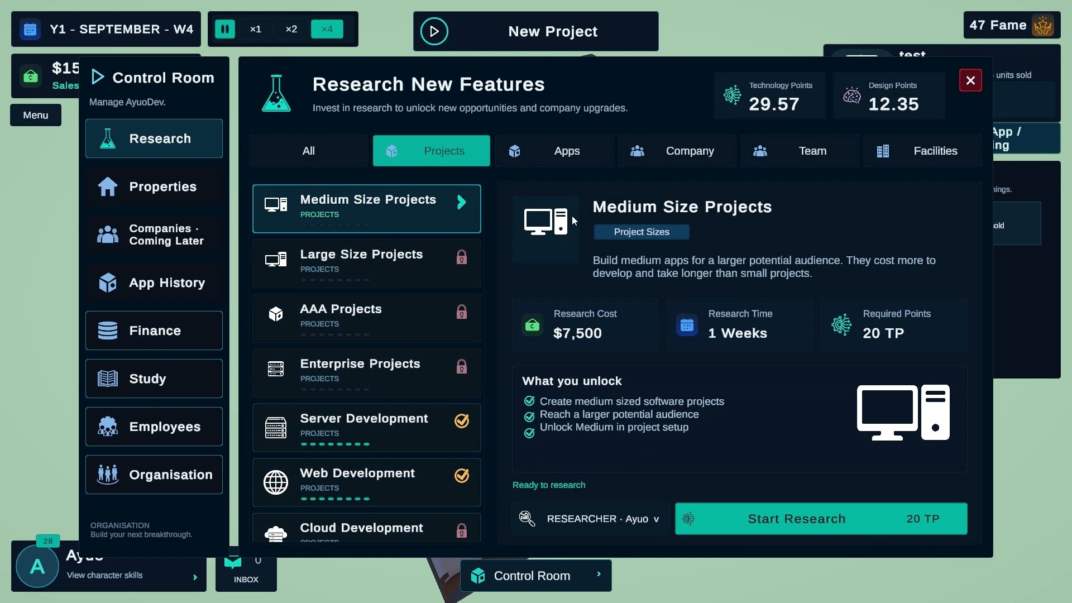This screenshot has height=603, width=1072.
Task: Switch to the Facilities research tab
Action: coord(922,151)
